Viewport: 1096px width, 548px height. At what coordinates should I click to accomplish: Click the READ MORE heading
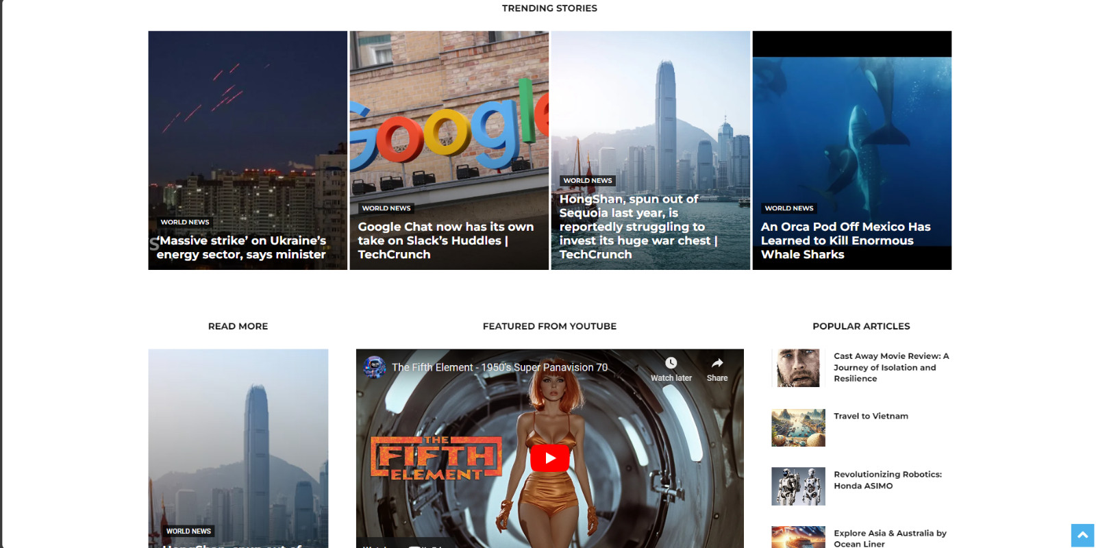pos(238,326)
